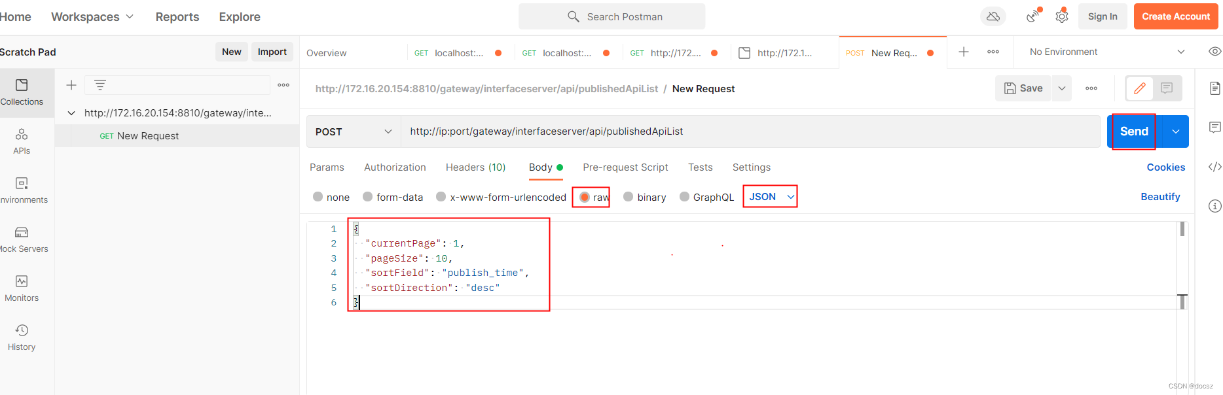Open the Collections sidebar panel
Image resolution: width=1223 pixels, height=395 pixels.
tap(22, 92)
